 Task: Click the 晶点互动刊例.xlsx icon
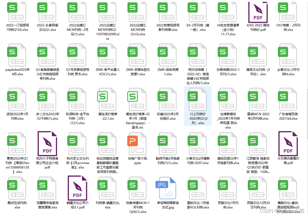tap(16, 188)
